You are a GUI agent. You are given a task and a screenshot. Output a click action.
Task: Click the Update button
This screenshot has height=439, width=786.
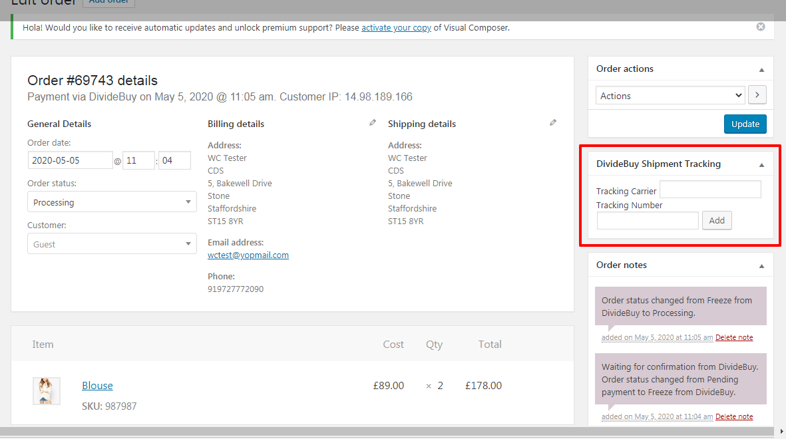coord(745,124)
